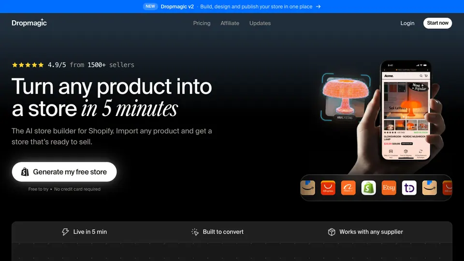Click the first Amazon icon in the supplier strip
Viewport: 464px width, 261px height.
[308, 188]
